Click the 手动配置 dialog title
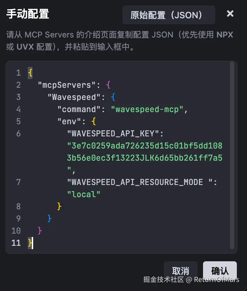 click(x=27, y=14)
